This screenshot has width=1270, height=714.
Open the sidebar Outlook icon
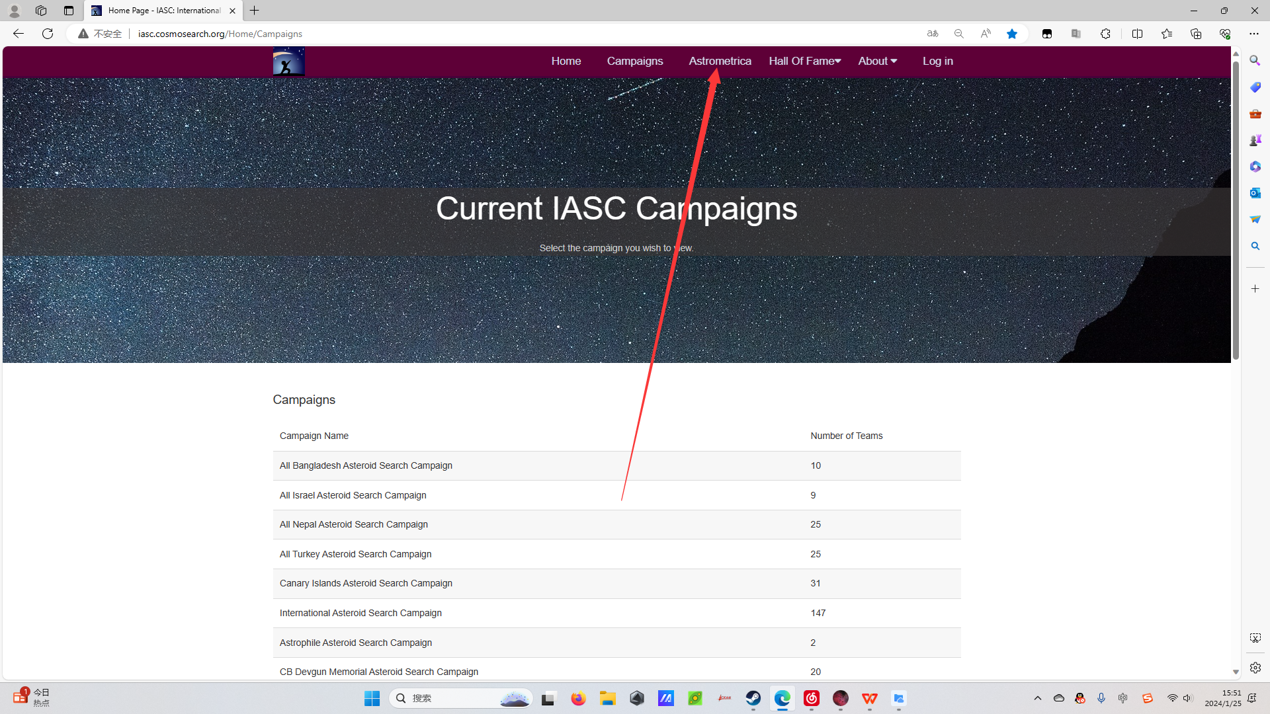click(1255, 193)
